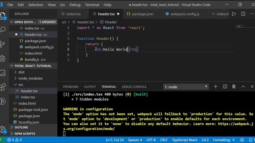Open package-lock.json in file tree
The height and width of the screenshot is (143, 255).
(x=33, y=110)
